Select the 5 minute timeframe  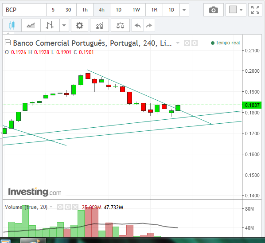click(53, 10)
